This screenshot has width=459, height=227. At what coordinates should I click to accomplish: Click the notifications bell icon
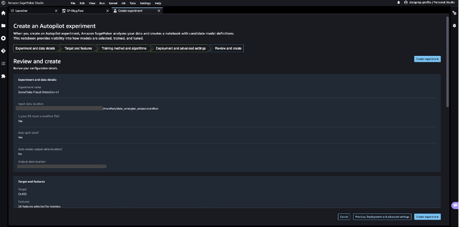click(x=398, y=2)
